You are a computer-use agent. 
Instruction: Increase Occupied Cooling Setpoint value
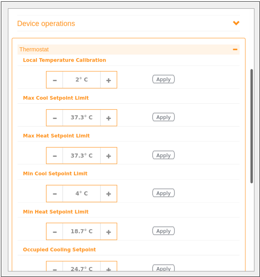pos(108,266)
